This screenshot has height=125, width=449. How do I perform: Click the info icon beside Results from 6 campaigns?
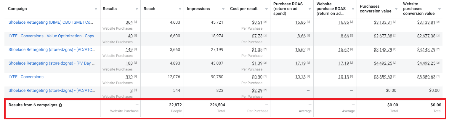click(x=60, y=105)
